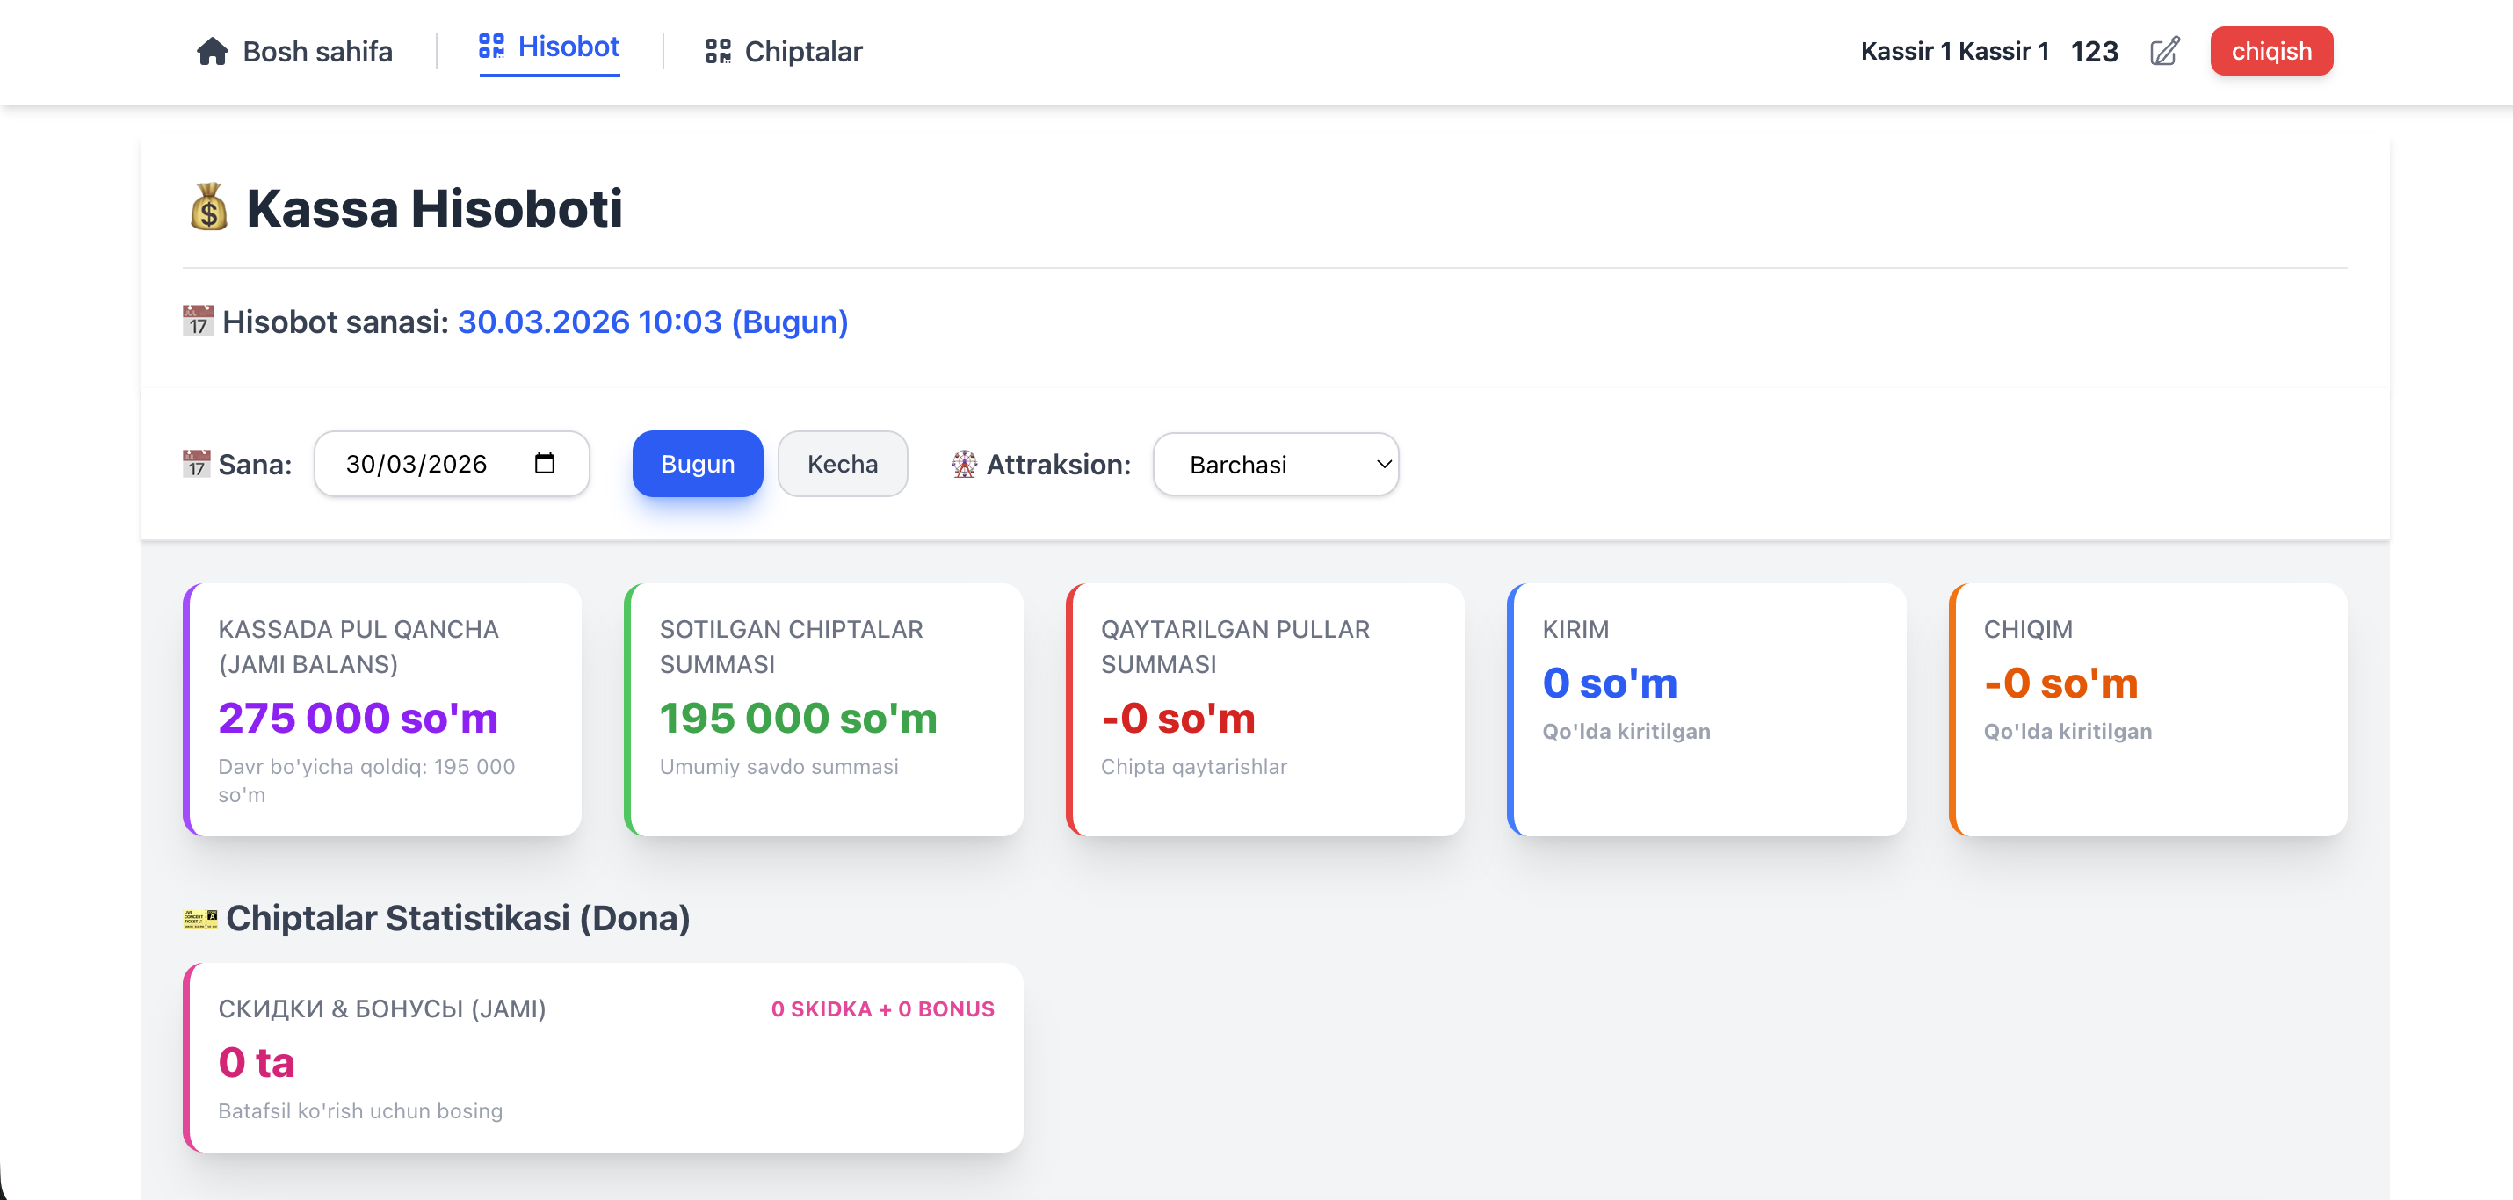
Task: Click the Sotilgan chiptalar summasi card
Action: (823, 709)
